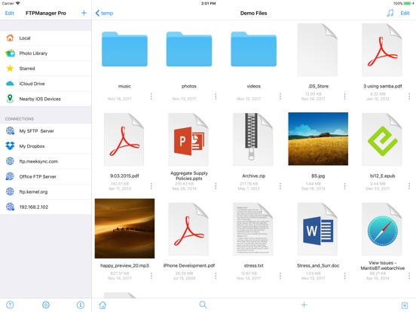The width and height of the screenshot is (416, 312).
Task: Open help question mark icon
Action: 10,304
